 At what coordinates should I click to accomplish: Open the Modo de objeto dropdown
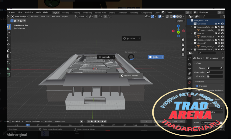click(x=20, y=17)
